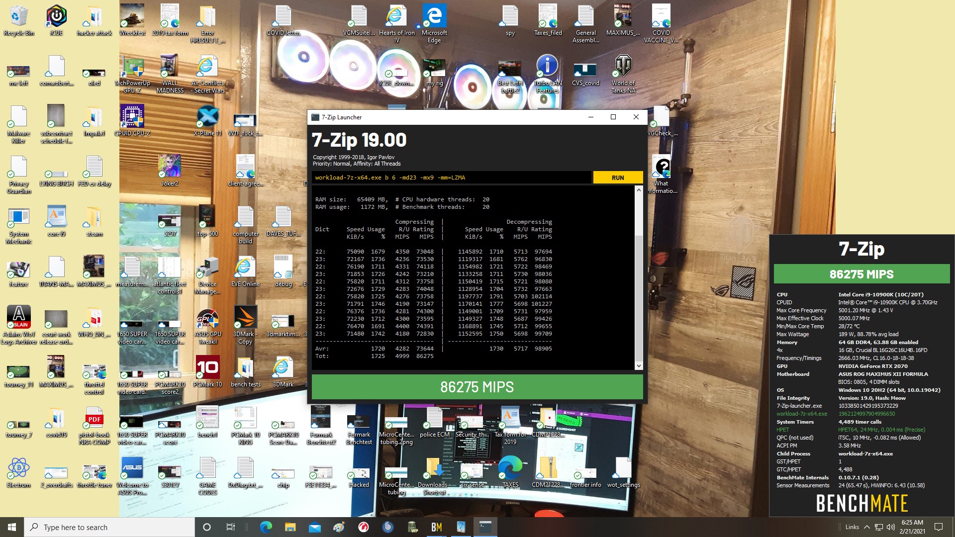Open the Windows Start menu
The height and width of the screenshot is (537, 955).
click(x=12, y=527)
